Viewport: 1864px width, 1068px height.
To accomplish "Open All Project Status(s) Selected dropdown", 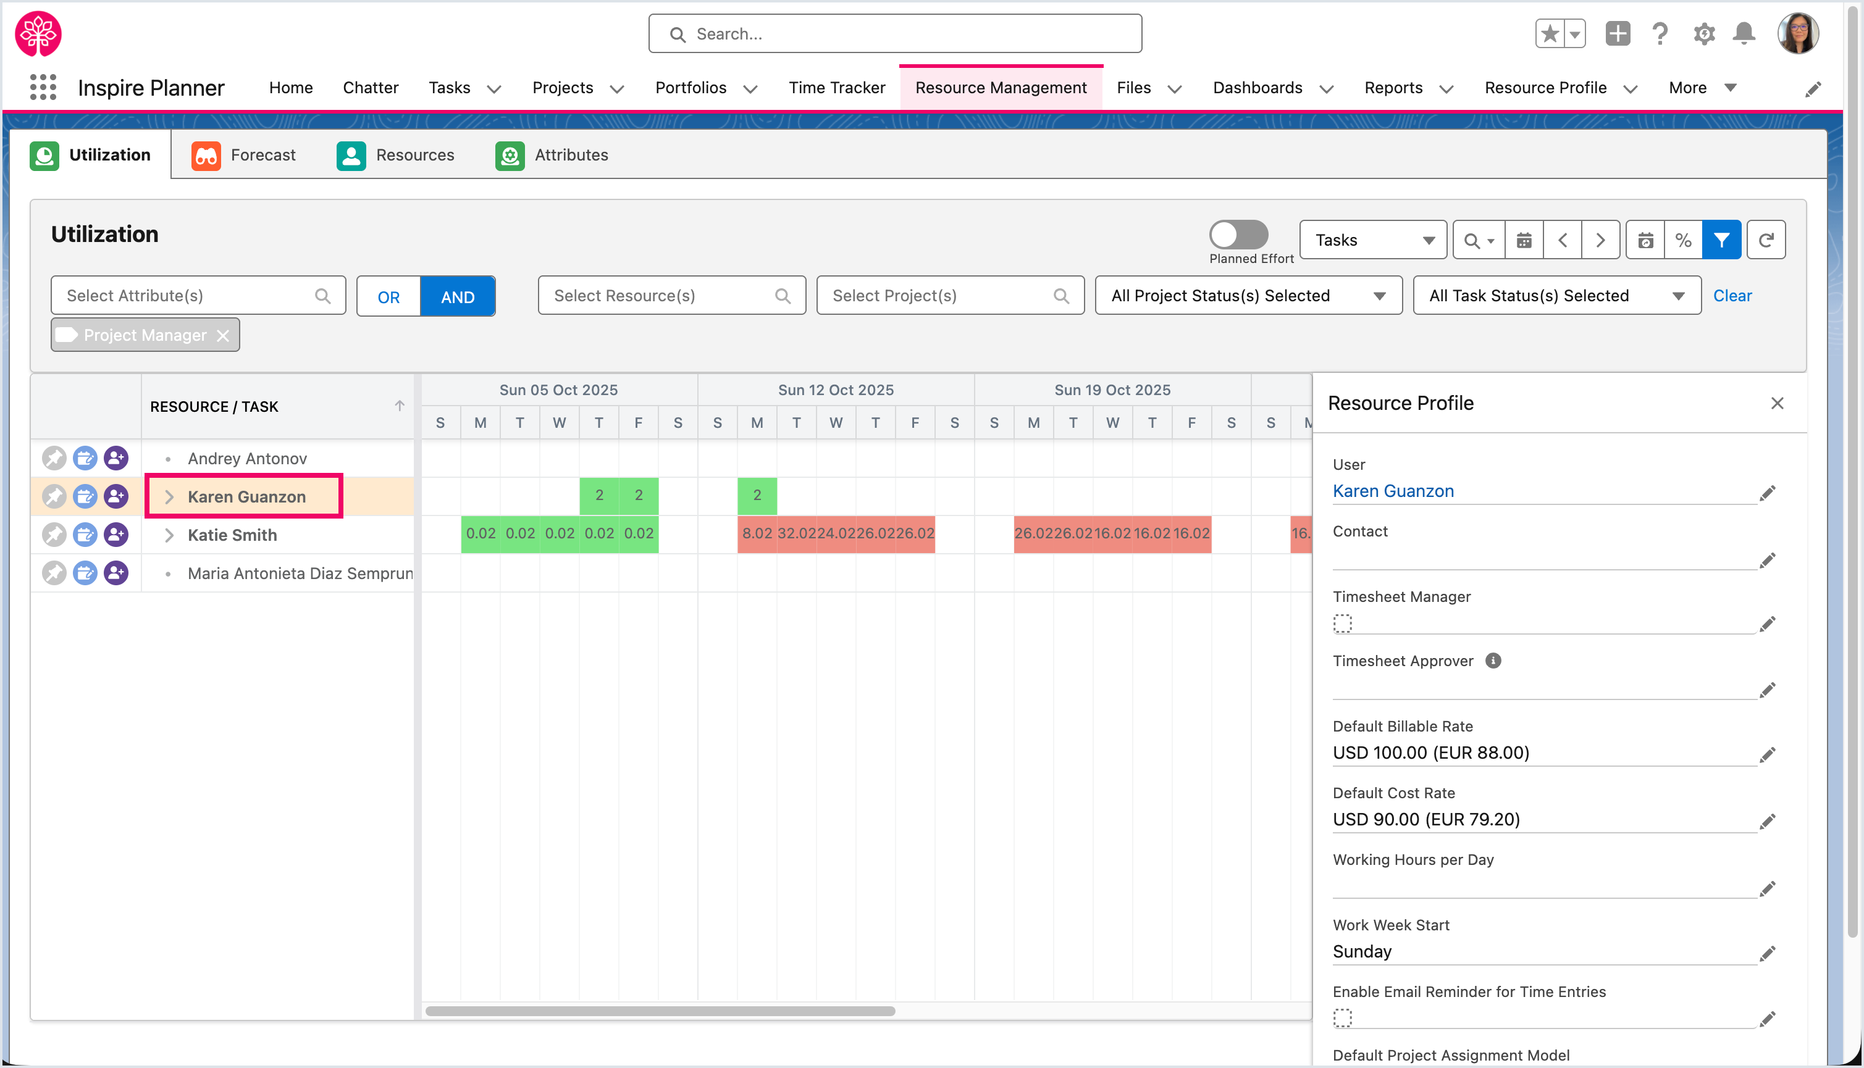I will click(1248, 296).
